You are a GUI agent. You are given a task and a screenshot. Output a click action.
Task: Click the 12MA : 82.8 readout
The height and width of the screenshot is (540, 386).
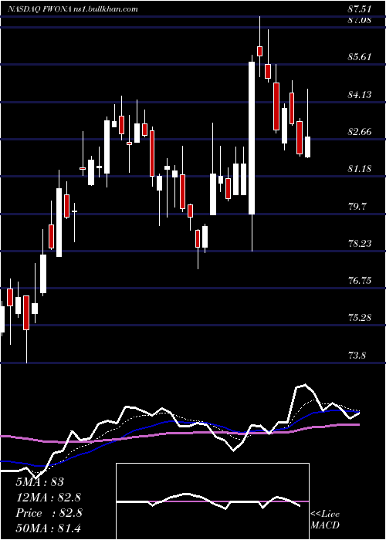[x=49, y=498]
